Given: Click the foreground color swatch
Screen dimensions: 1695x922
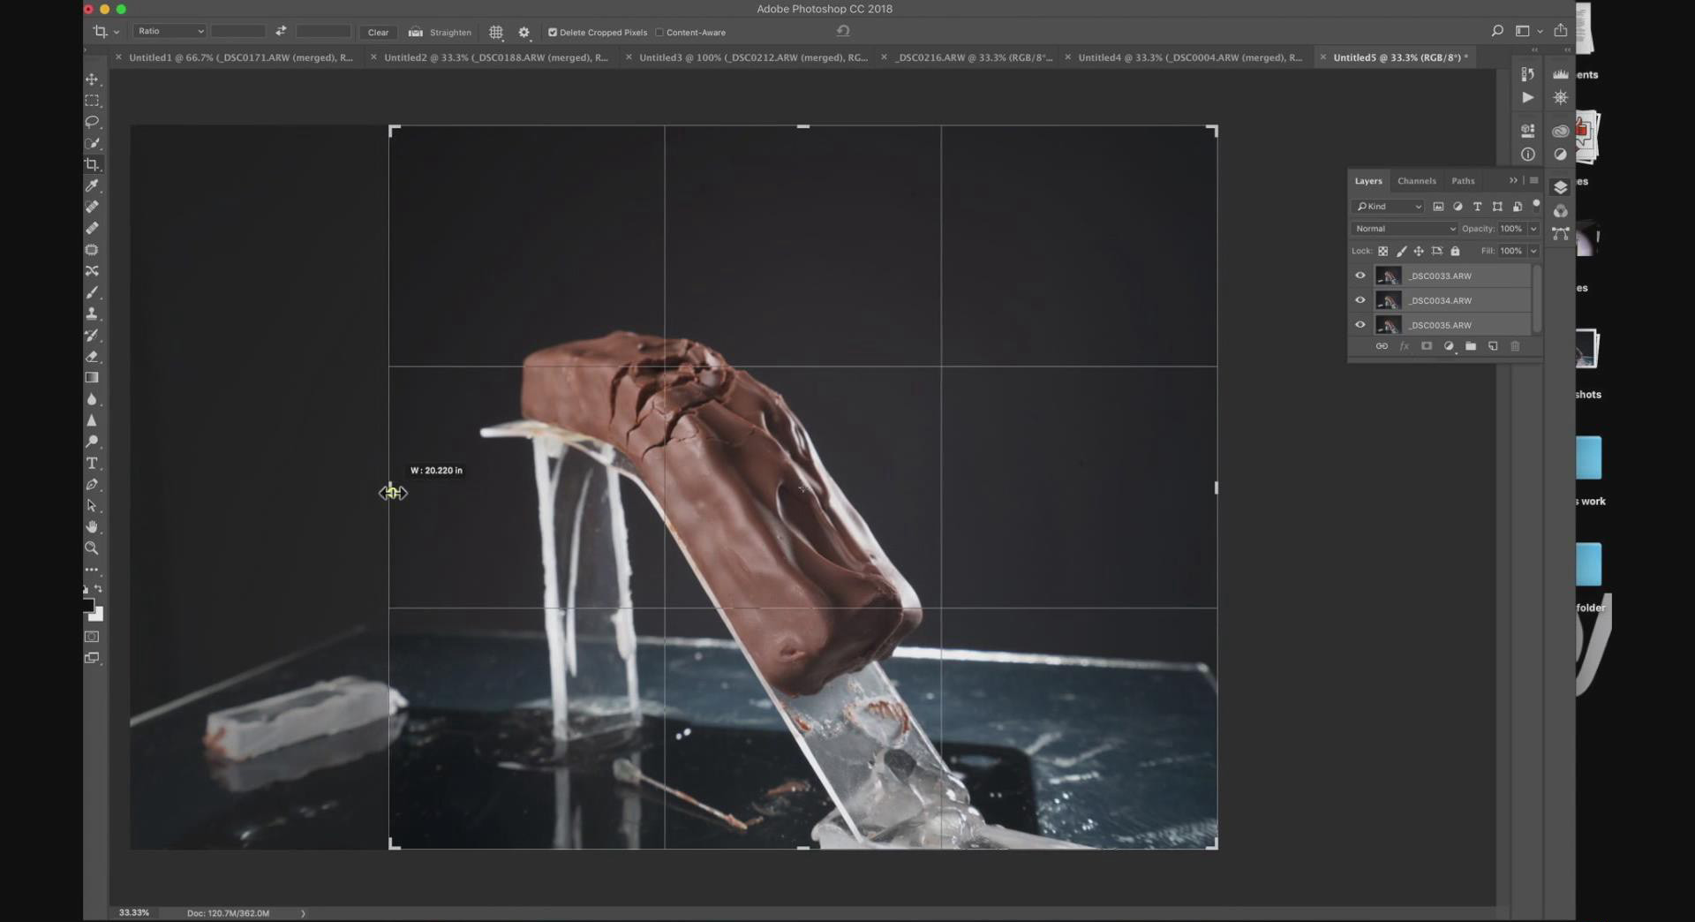Looking at the screenshot, I should tap(88, 606).
